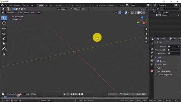Hide Collection with the eye icon
The width and height of the screenshot is (181, 102).
[x=178, y=15]
